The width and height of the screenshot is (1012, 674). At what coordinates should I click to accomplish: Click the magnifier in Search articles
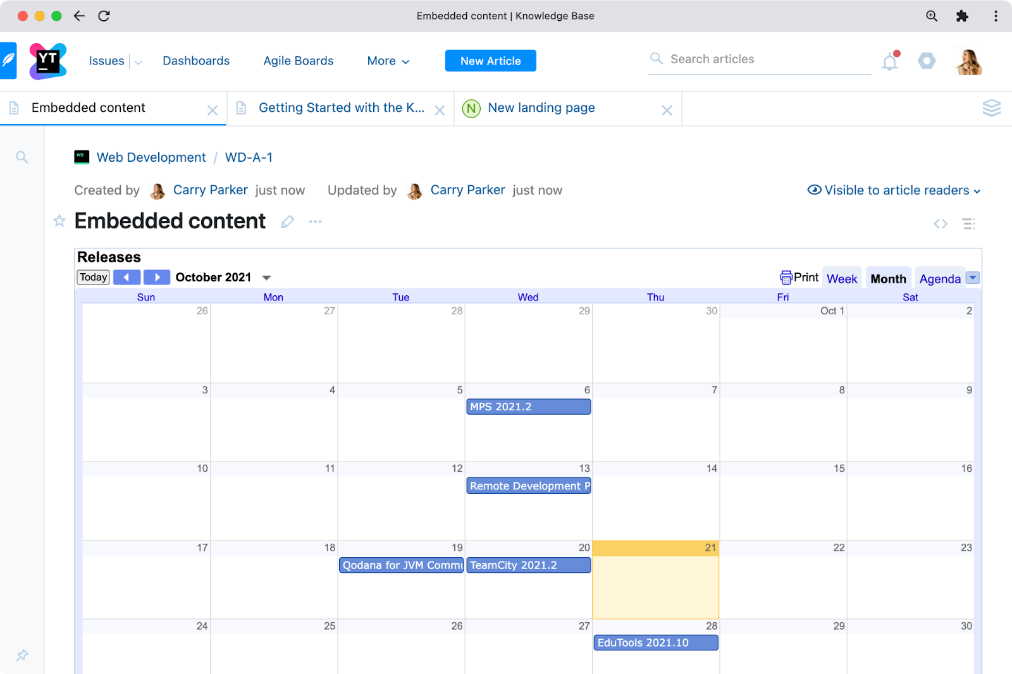pos(657,59)
